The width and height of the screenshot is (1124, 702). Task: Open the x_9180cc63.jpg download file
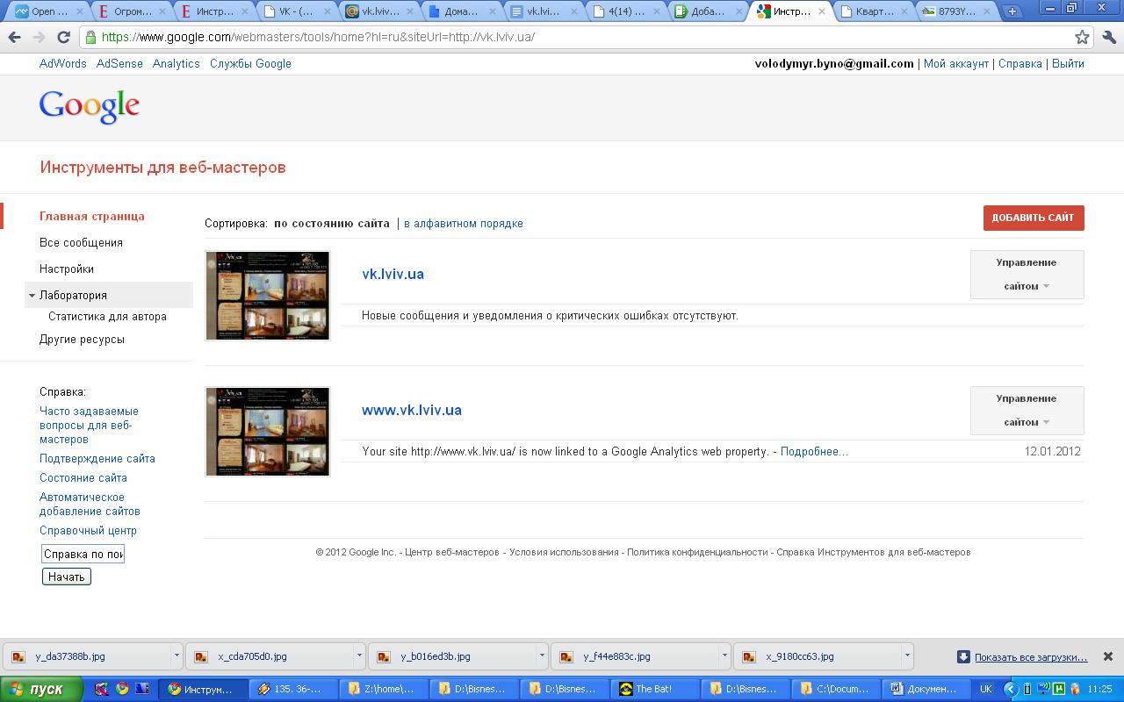(818, 656)
